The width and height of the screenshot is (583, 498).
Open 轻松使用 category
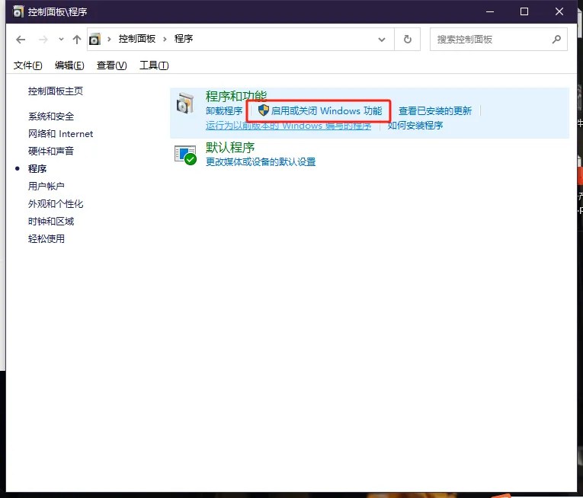46,239
